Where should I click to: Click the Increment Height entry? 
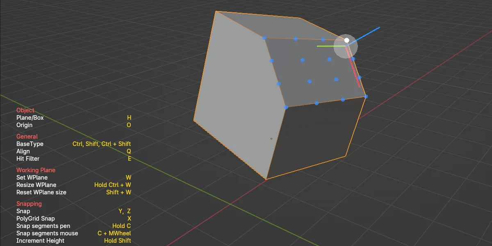(40, 241)
